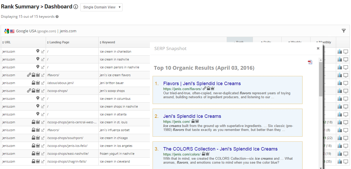Open SERP snapshot monitor icon in nashville row
This screenshot has width=351, height=169.
pyautogui.click(x=346, y=59)
